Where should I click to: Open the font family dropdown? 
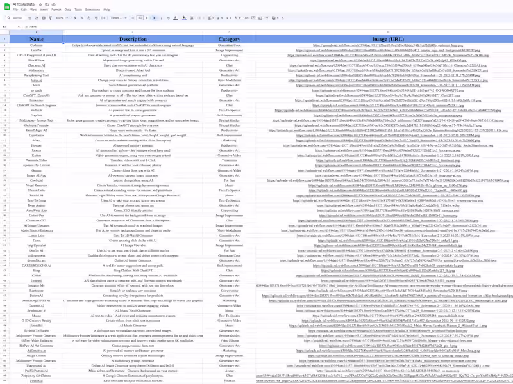(118, 18)
